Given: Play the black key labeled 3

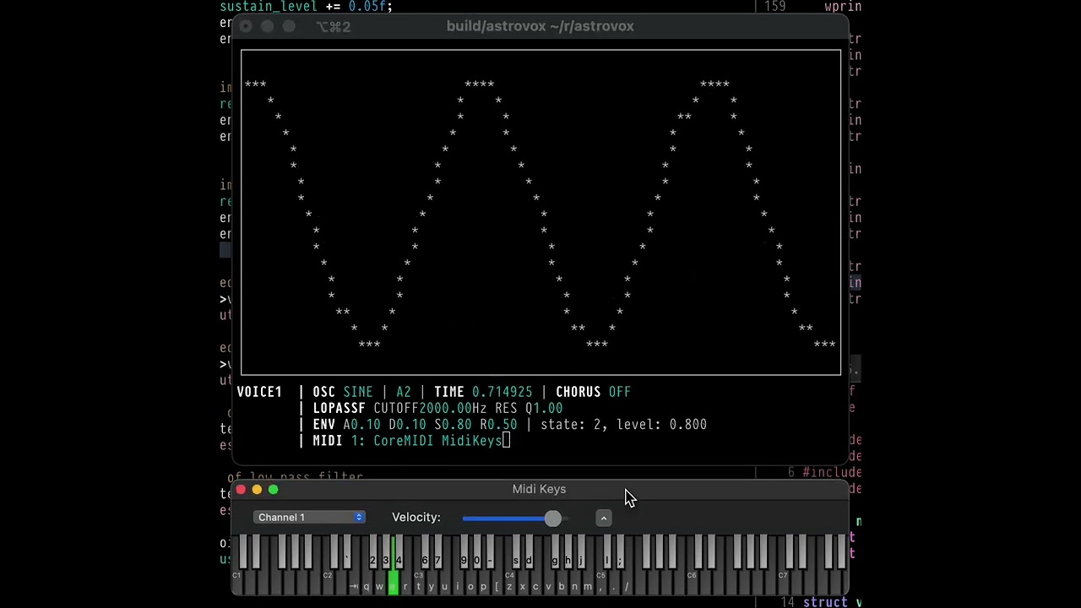Looking at the screenshot, I should pos(386,553).
